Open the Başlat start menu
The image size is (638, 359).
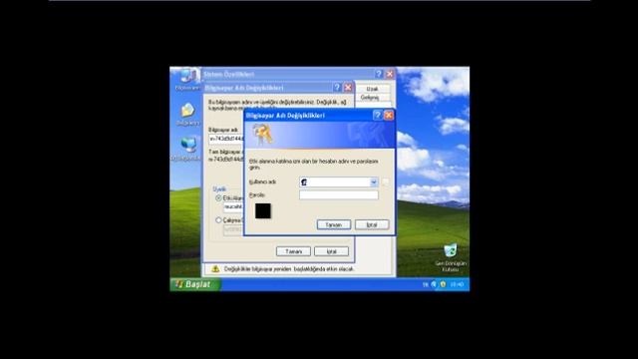point(195,284)
